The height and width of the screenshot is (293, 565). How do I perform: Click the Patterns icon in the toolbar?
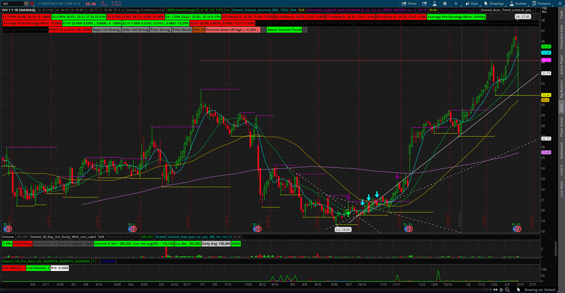pyautogui.click(x=534, y=3)
